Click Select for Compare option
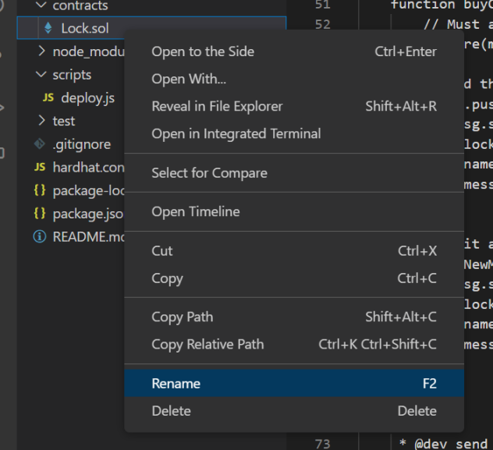Image resolution: width=493 pixels, height=450 pixels. [x=209, y=173]
